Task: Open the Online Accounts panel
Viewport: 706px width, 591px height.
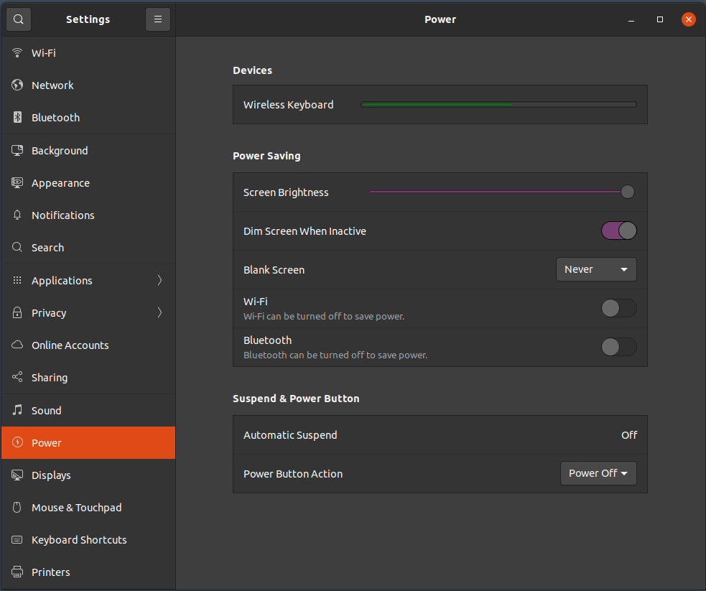Action: click(x=70, y=345)
